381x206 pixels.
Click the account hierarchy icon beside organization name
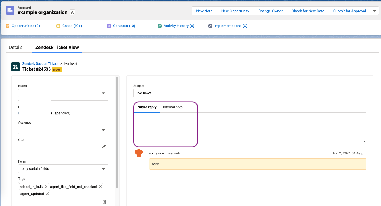point(72,12)
